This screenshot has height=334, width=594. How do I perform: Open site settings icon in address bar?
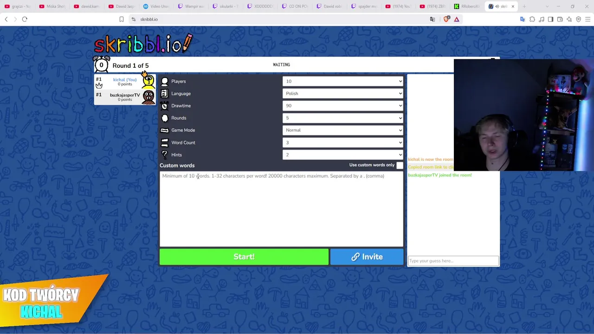(134, 19)
